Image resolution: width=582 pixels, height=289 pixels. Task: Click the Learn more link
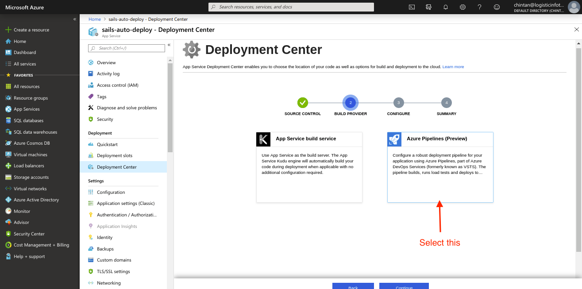[x=453, y=67]
